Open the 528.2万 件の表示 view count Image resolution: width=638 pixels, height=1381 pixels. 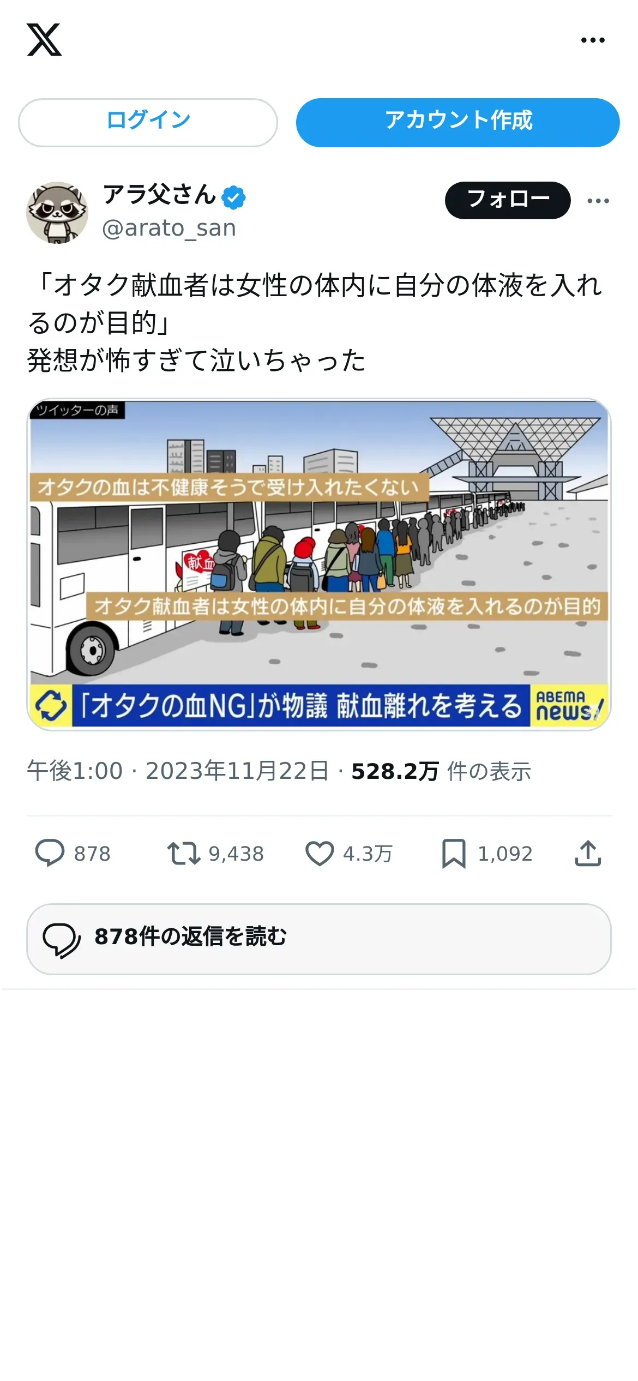pos(441,771)
